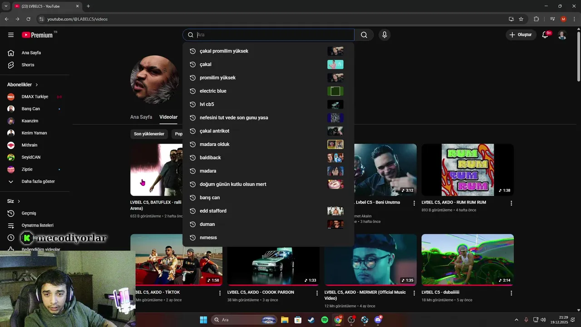
Task: Open options menu for COOOK PARDON video
Action: (317, 293)
